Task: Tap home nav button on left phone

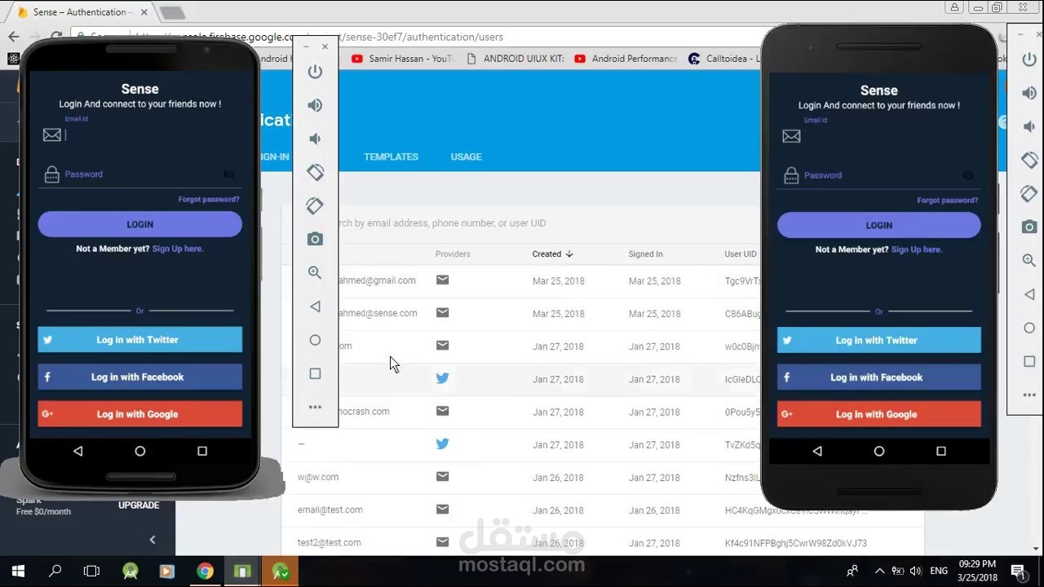Action: coord(139,451)
